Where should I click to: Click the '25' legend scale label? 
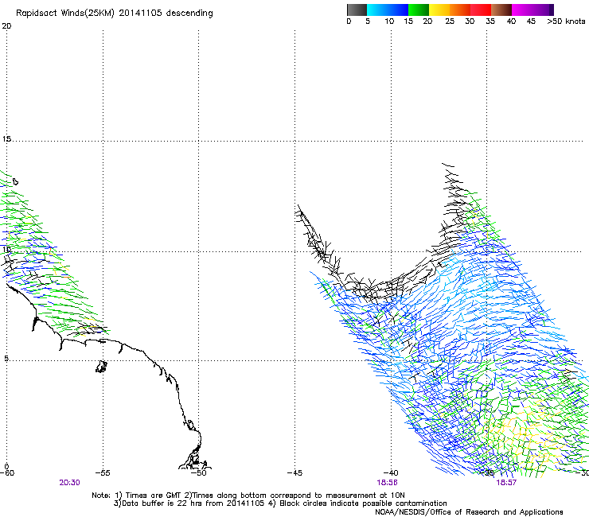coord(450,21)
